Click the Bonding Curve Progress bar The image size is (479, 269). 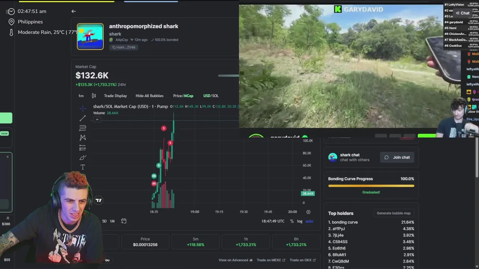pos(371,186)
